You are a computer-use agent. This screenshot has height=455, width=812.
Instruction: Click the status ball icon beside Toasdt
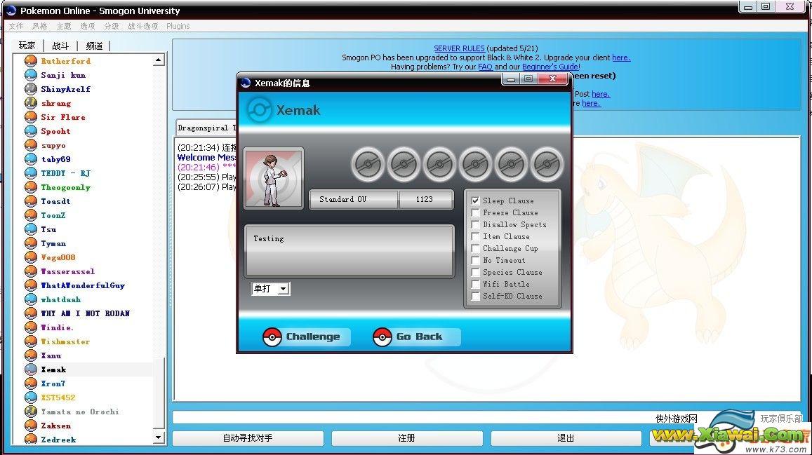31,201
